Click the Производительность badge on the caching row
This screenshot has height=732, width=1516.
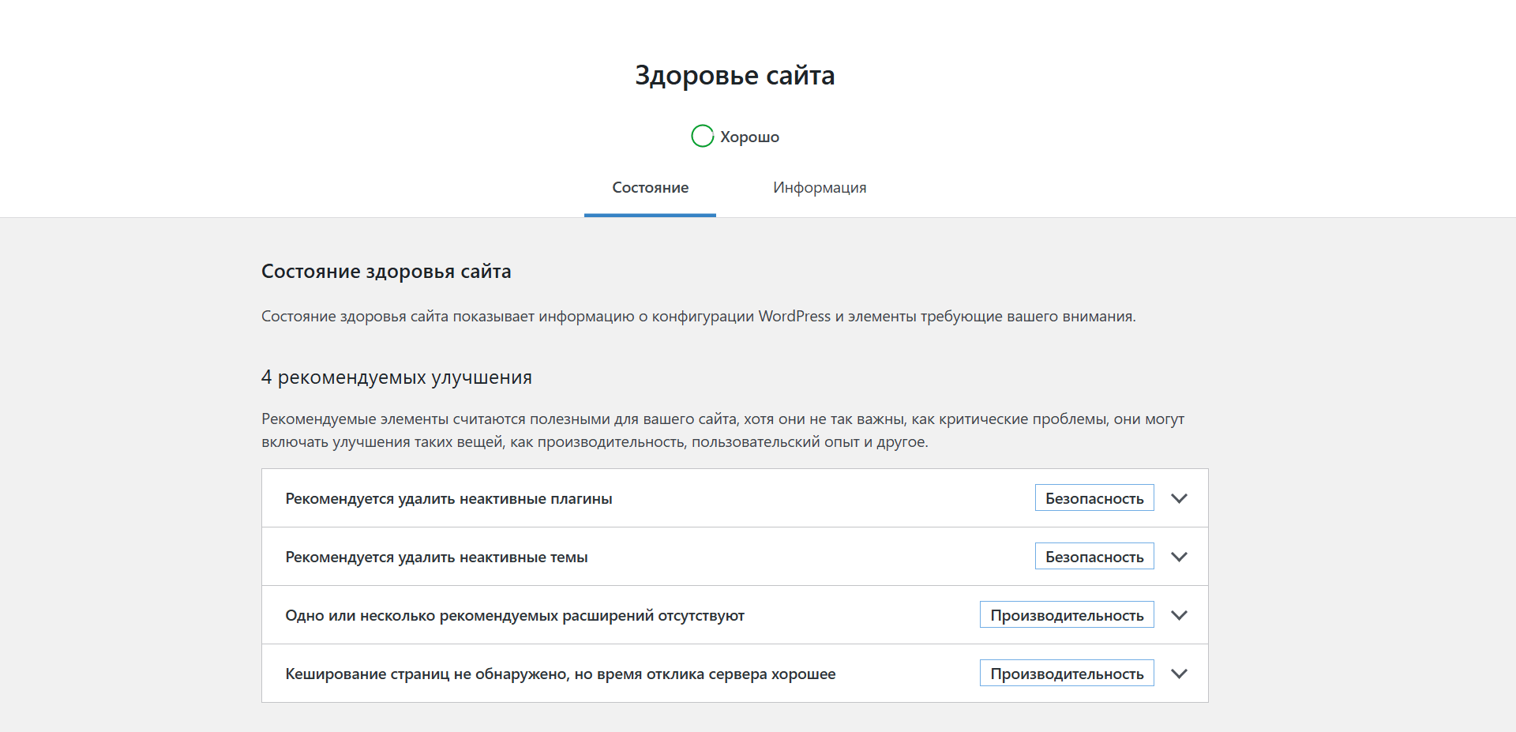pos(1066,674)
